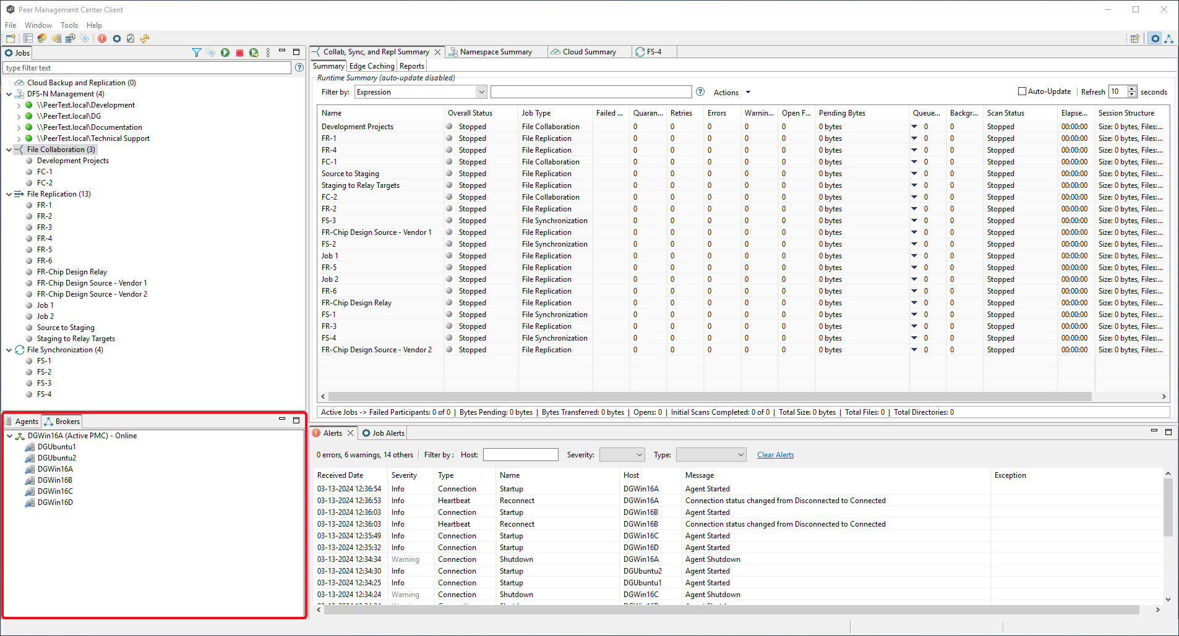Screen dimensions: 1179x636
Task: Click the red exclamation alert icon in main toolbar
Action: (x=102, y=38)
